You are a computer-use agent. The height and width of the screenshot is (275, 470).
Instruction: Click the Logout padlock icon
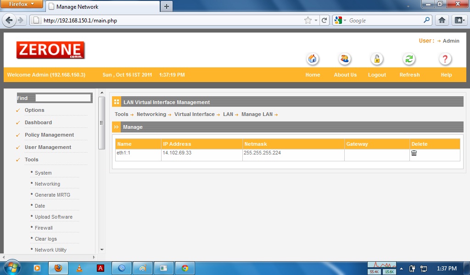tap(377, 59)
